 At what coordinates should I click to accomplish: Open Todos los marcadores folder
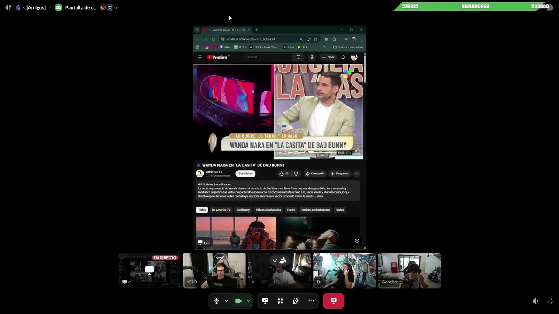tap(348, 47)
